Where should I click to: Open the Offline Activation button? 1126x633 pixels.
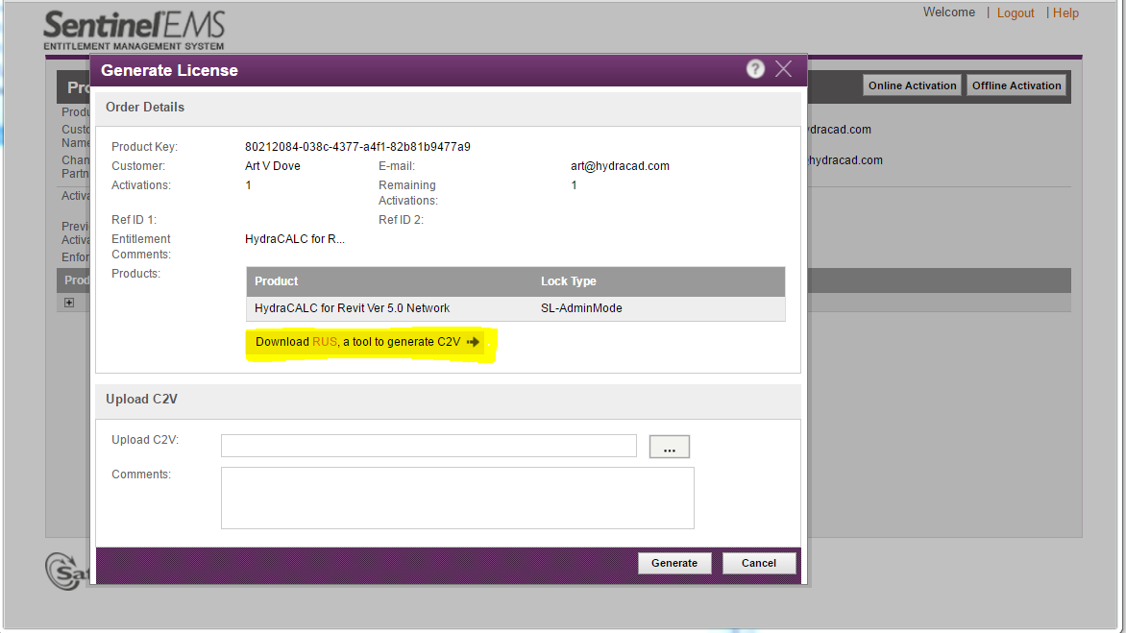point(1016,85)
